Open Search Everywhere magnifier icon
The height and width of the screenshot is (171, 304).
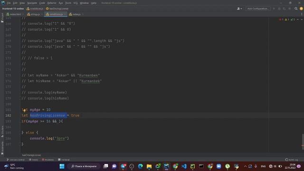[x=296, y=9]
